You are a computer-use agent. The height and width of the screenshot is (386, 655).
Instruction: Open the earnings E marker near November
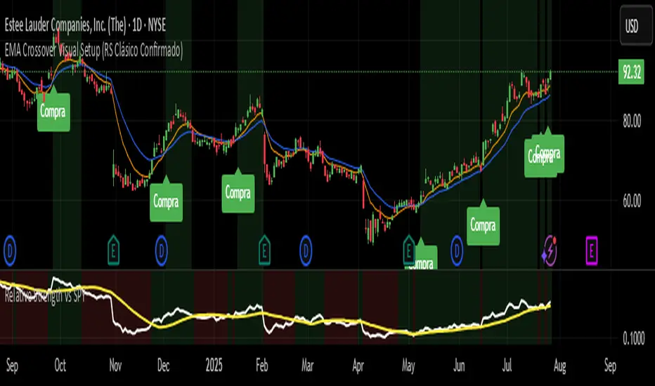tap(113, 251)
